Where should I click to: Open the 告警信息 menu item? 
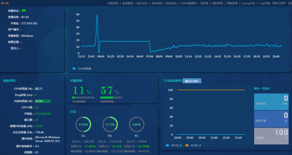click(x=113, y=3)
